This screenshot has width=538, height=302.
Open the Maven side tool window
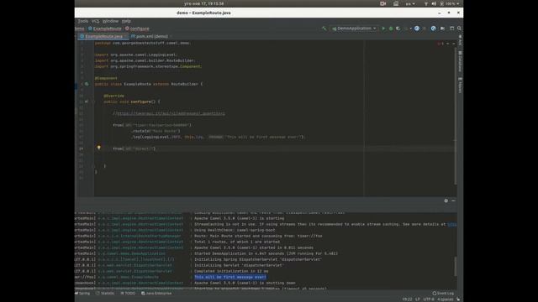tap(460, 86)
